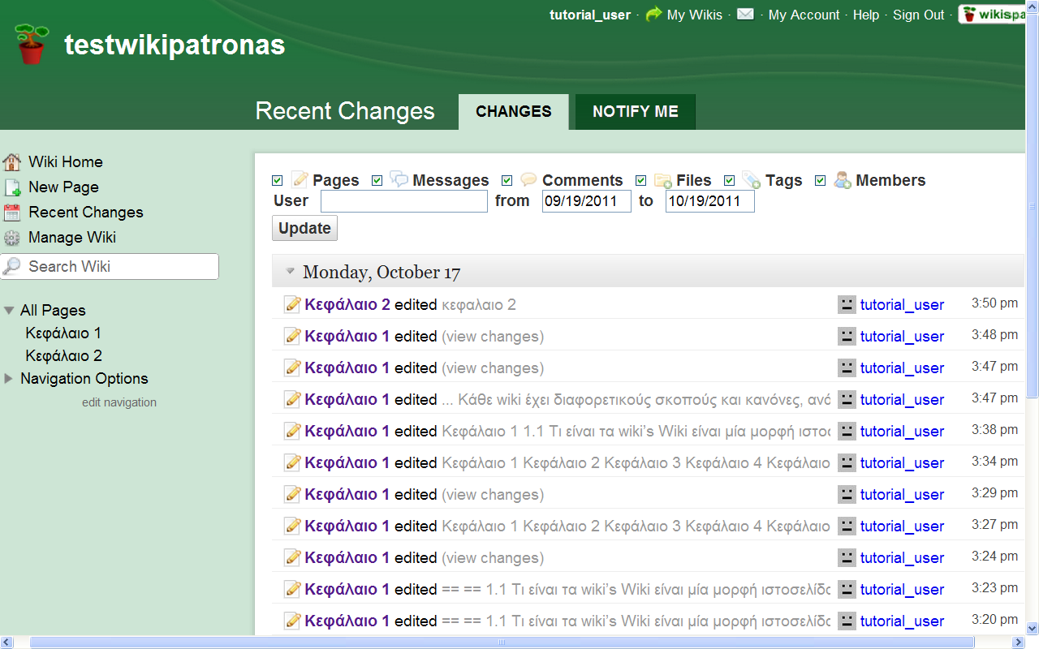This screenshot has width=1039, height=649.
Task: Click the Pages filter pencil icon
Action: point(300,179)
